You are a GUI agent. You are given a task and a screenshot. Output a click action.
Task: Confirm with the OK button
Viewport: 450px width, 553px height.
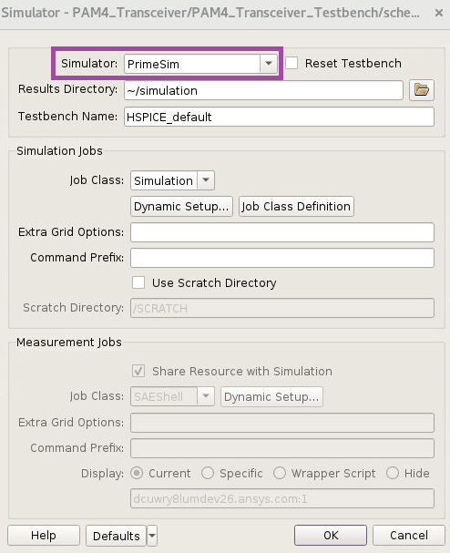coord(331,535)
